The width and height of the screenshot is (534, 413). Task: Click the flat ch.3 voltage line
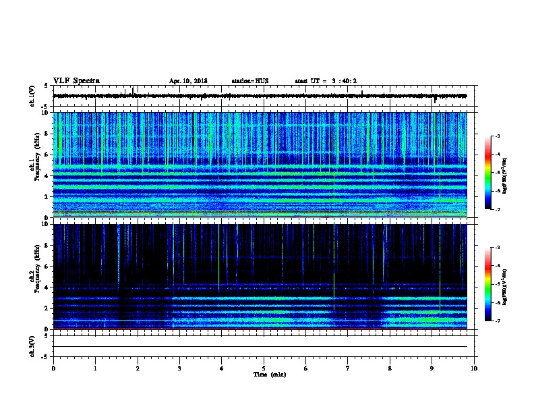coord(260,347)
